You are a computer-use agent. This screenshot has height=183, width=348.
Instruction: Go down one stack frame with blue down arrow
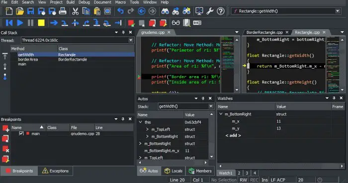pos(5,77)
